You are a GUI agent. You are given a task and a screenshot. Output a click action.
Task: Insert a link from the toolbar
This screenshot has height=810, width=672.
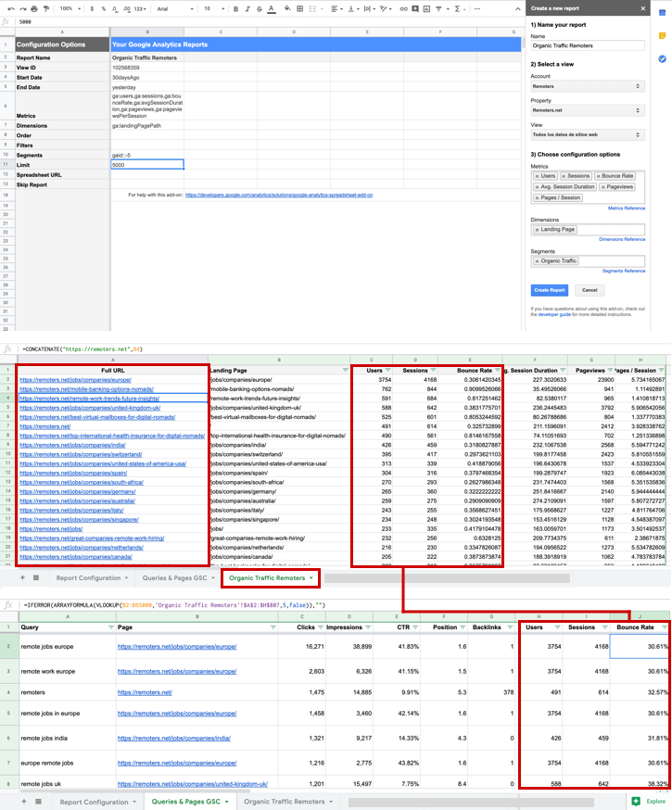(403, 8)
